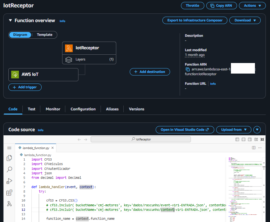
Task: Click the editor's more actions ellipsis
Action: (x=260, y=148)
